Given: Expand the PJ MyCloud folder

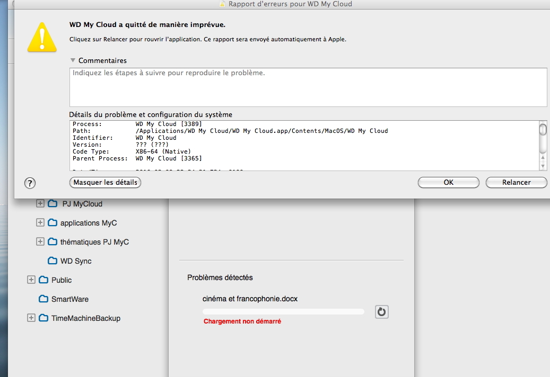Looking at the screenshot, I should [40, 203].
